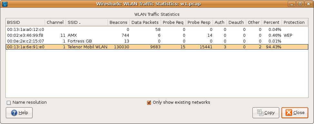The image size is (314, 124).
Task: Select BSSID 00:0e:2e:c2:15:07
Action: 157,41
